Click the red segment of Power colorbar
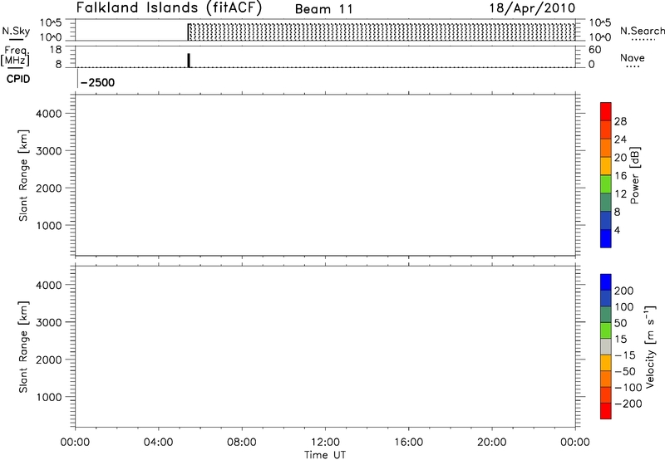This screenshot has height=460, width=665. point(606,111)
